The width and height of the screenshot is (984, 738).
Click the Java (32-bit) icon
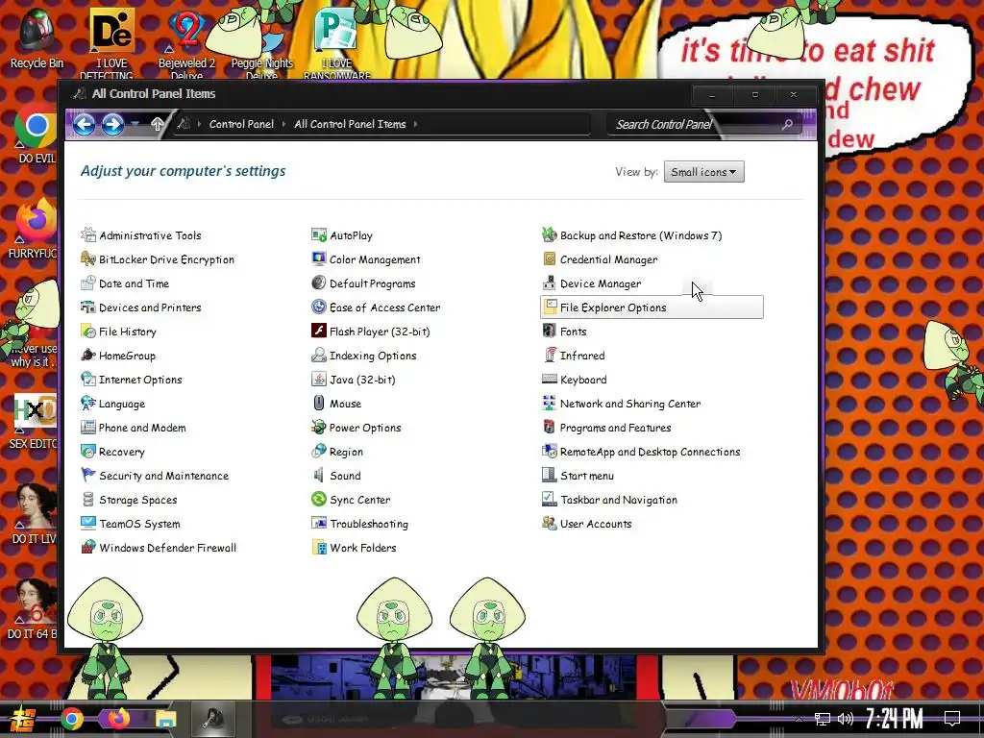pos(319,380)
